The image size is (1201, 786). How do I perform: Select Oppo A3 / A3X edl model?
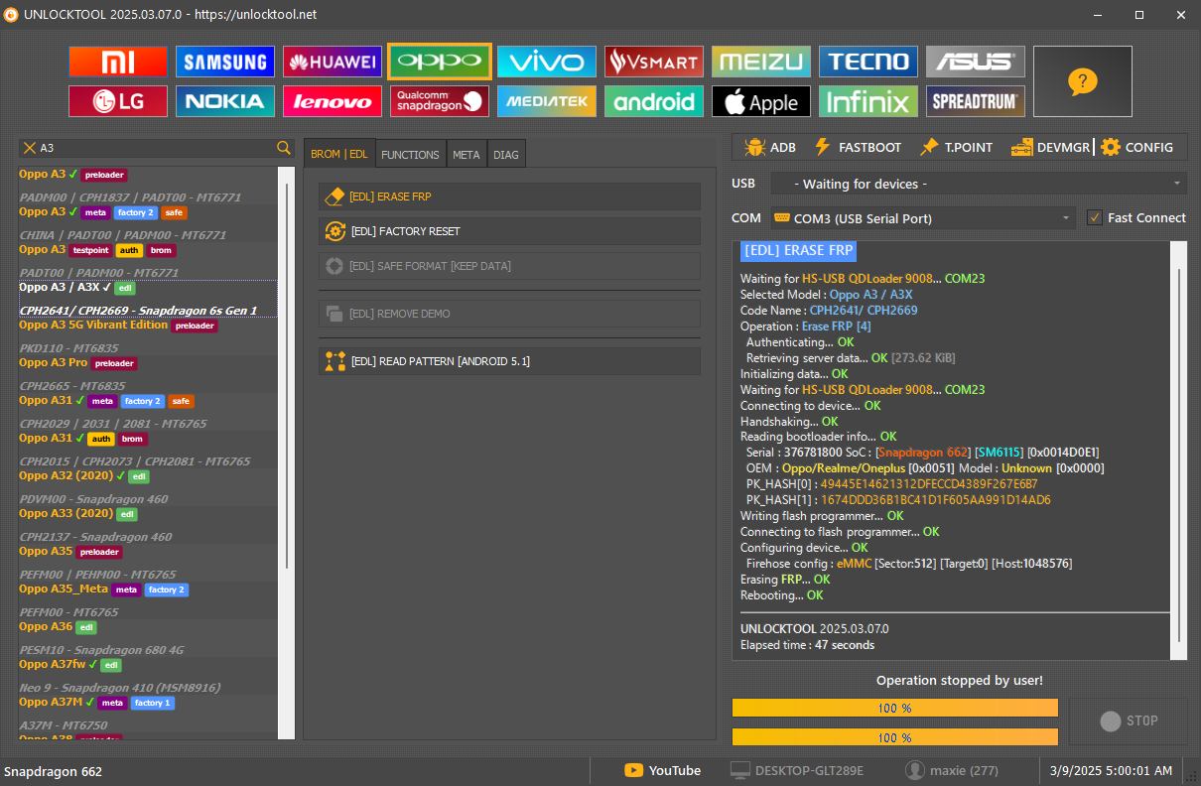[x=147, y=298]
